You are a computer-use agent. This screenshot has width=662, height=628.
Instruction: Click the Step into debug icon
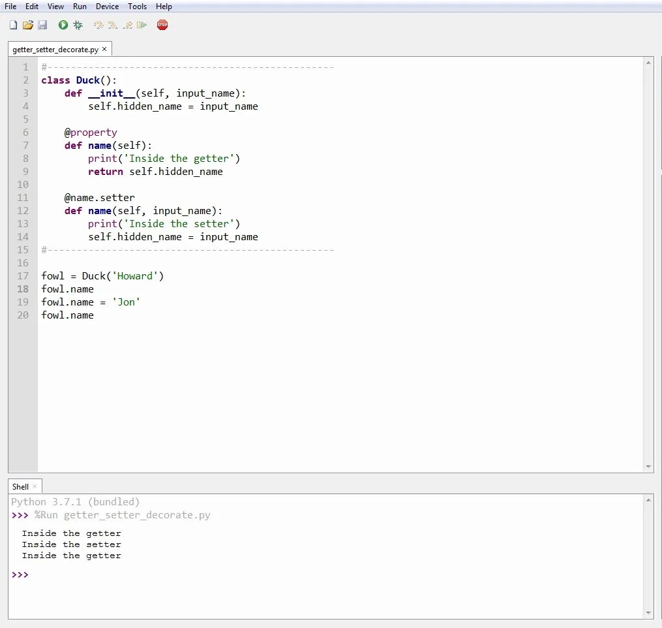tap(113, 25)
